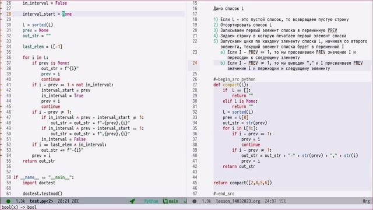373x210 pixels.
Task: Click 'return compact([2,4,5,6])' on line 45
Action: tap(242, 183)
